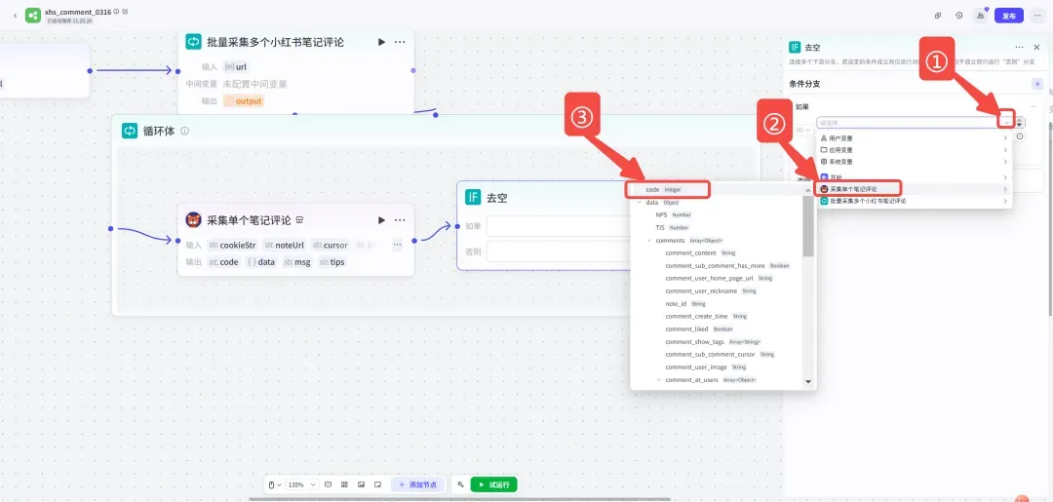The width and height of the screenshot is (1053, 502).
Task: Collapse the comments Array node
Action: 648,240
